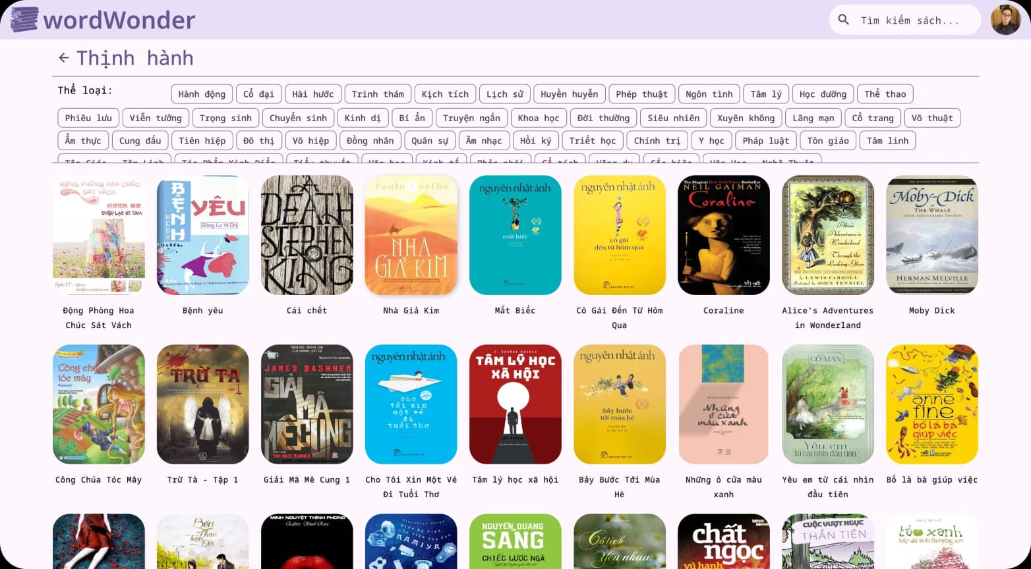Viewport: 1031px width, 569px height.
Task: Click the Bố là bà giúp việc title
Action: point(931,479)
